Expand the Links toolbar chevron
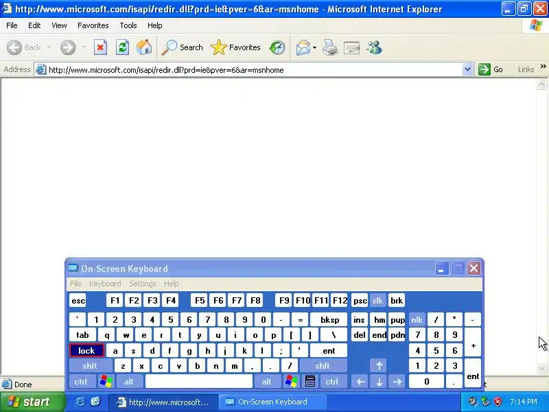The width and height of the screenshot is (549, 412). (x=543, y=66)
